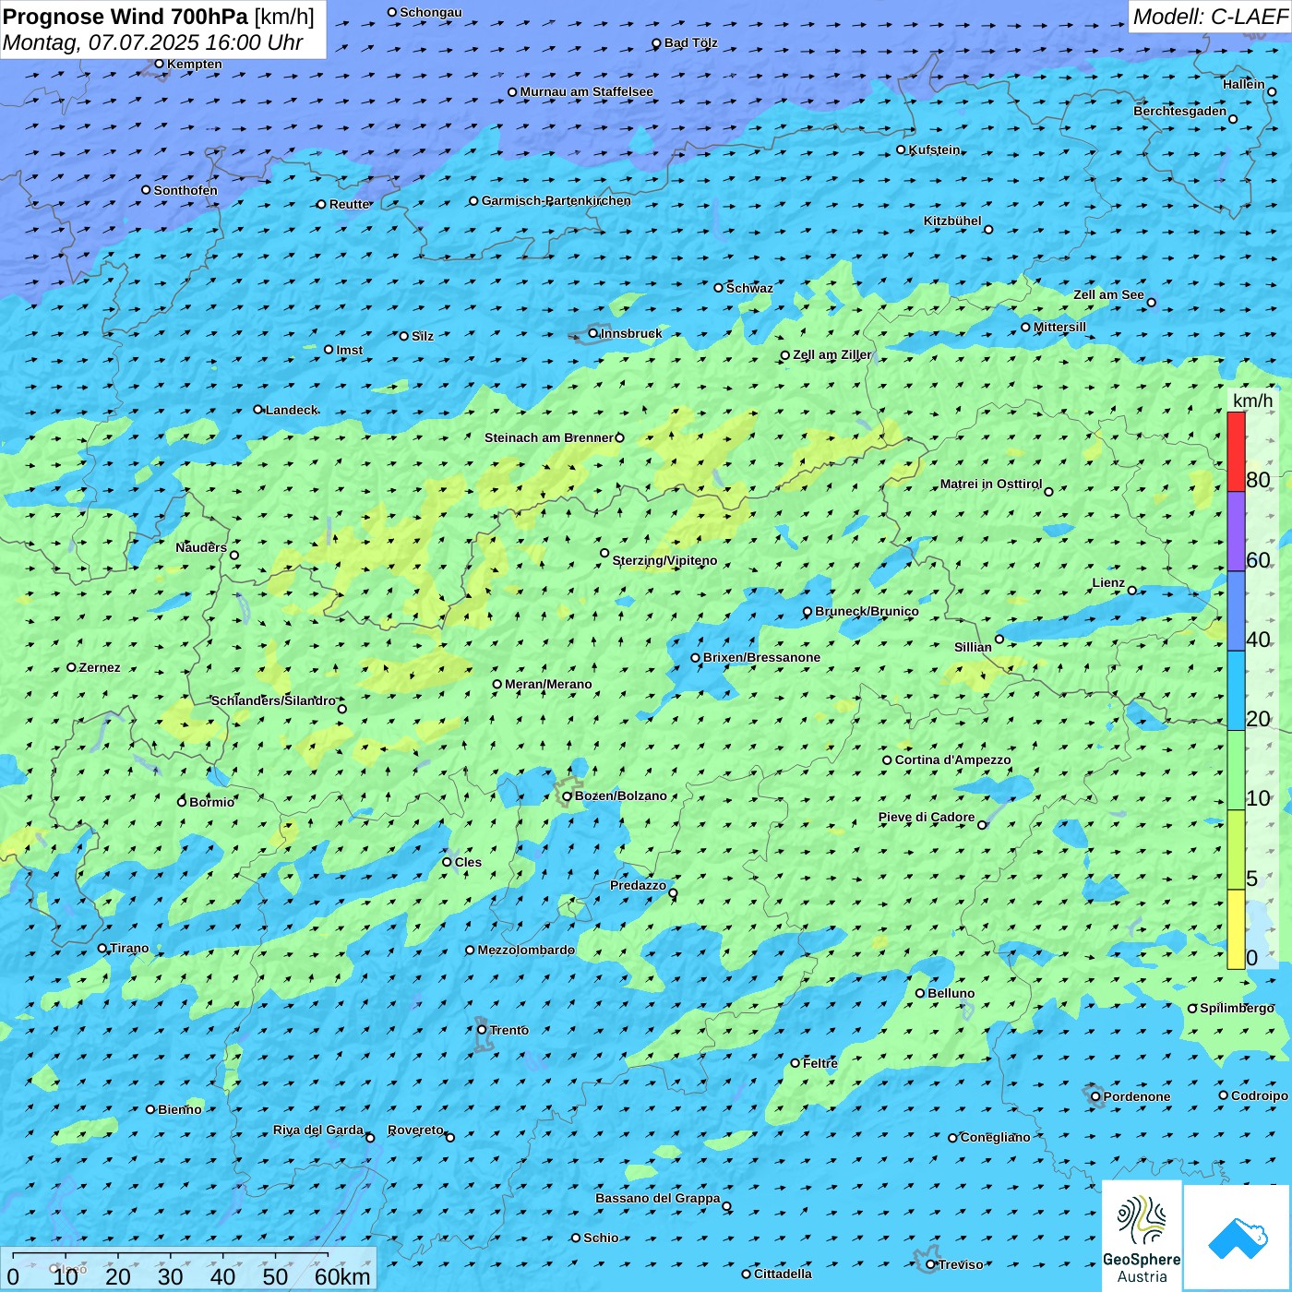
Task: Click the Innsbruck city marker circle
Action: click(593, 333)
